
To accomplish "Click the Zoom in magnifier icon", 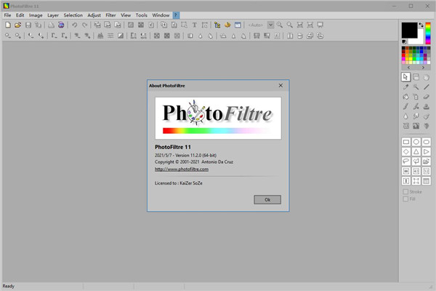I will (280, 25).
